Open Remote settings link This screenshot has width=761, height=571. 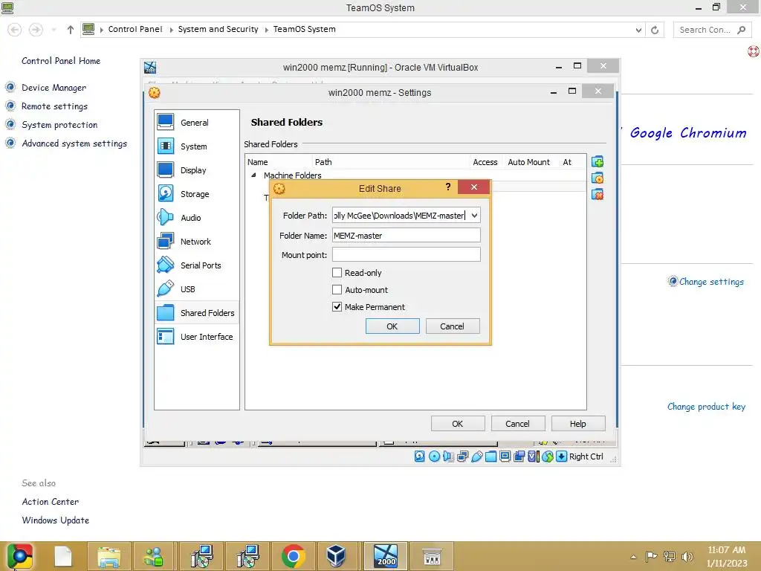[x=54, y=106]
